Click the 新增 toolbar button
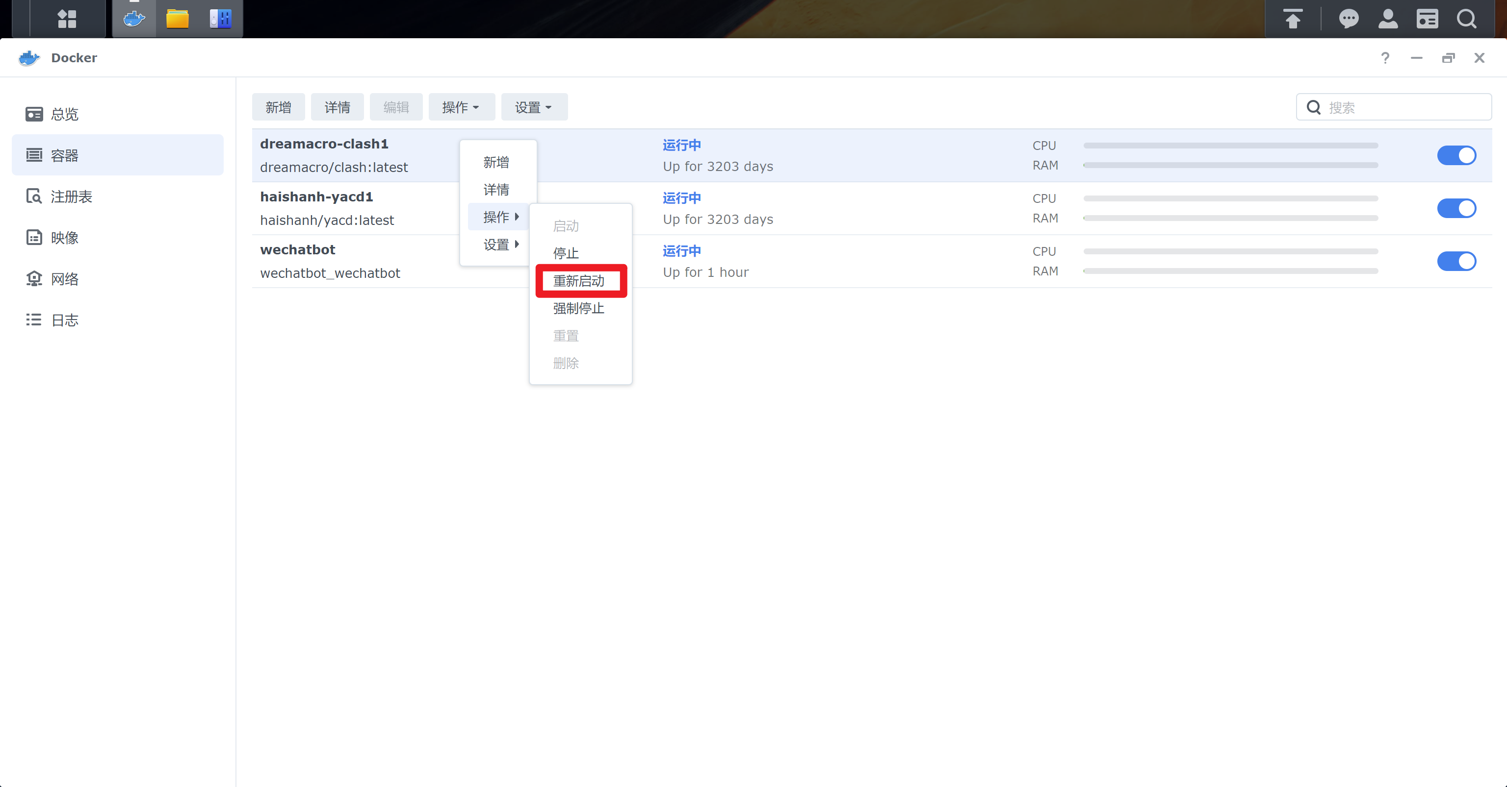 pyautogui.click(x=279, y=107)
